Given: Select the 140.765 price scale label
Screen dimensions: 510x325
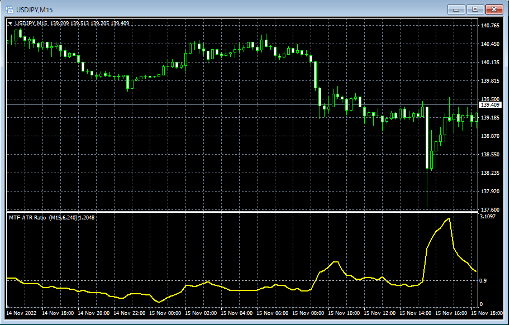Looking at the screenshot, I should [x=490, y=25].
